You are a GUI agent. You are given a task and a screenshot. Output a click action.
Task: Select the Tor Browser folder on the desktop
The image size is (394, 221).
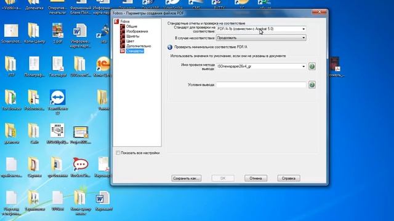(x=12, y=100)
